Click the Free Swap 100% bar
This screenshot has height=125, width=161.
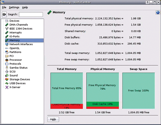click(138, 91)
